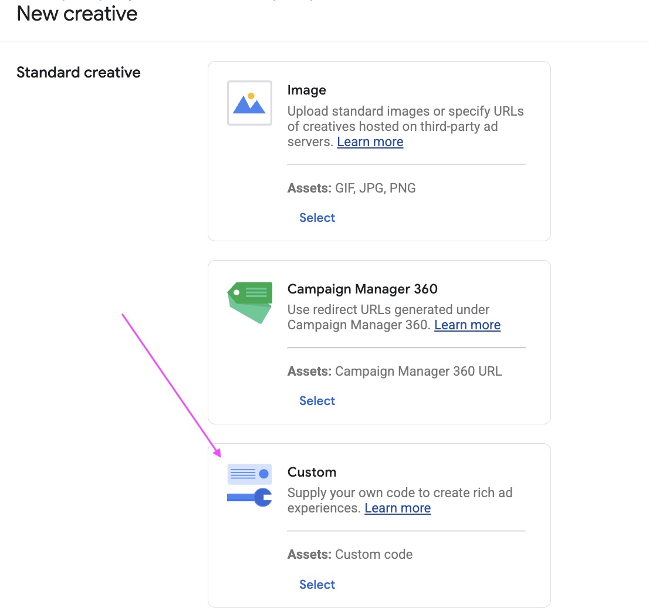Open Learn more link for Campaign Manager 360
Image resolution: width=649 pixels, height=614 pixels.
[x=467, y=325]
